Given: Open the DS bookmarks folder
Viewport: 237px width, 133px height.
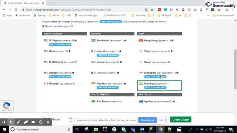Looking at the screenshot, I should pos(188,16).
